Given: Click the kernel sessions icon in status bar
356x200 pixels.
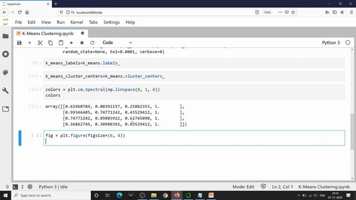Looking at the screenshot, I should [x=30, y=187].
